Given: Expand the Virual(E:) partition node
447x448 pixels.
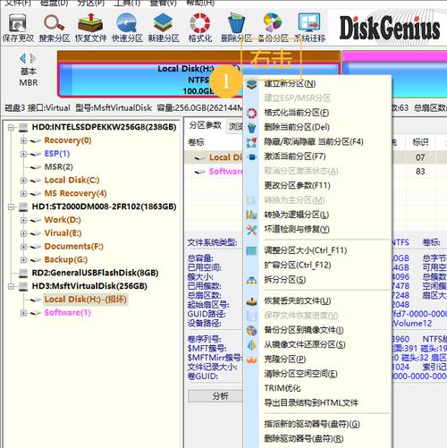Looking at the screenshot, I should pos(23,233).
